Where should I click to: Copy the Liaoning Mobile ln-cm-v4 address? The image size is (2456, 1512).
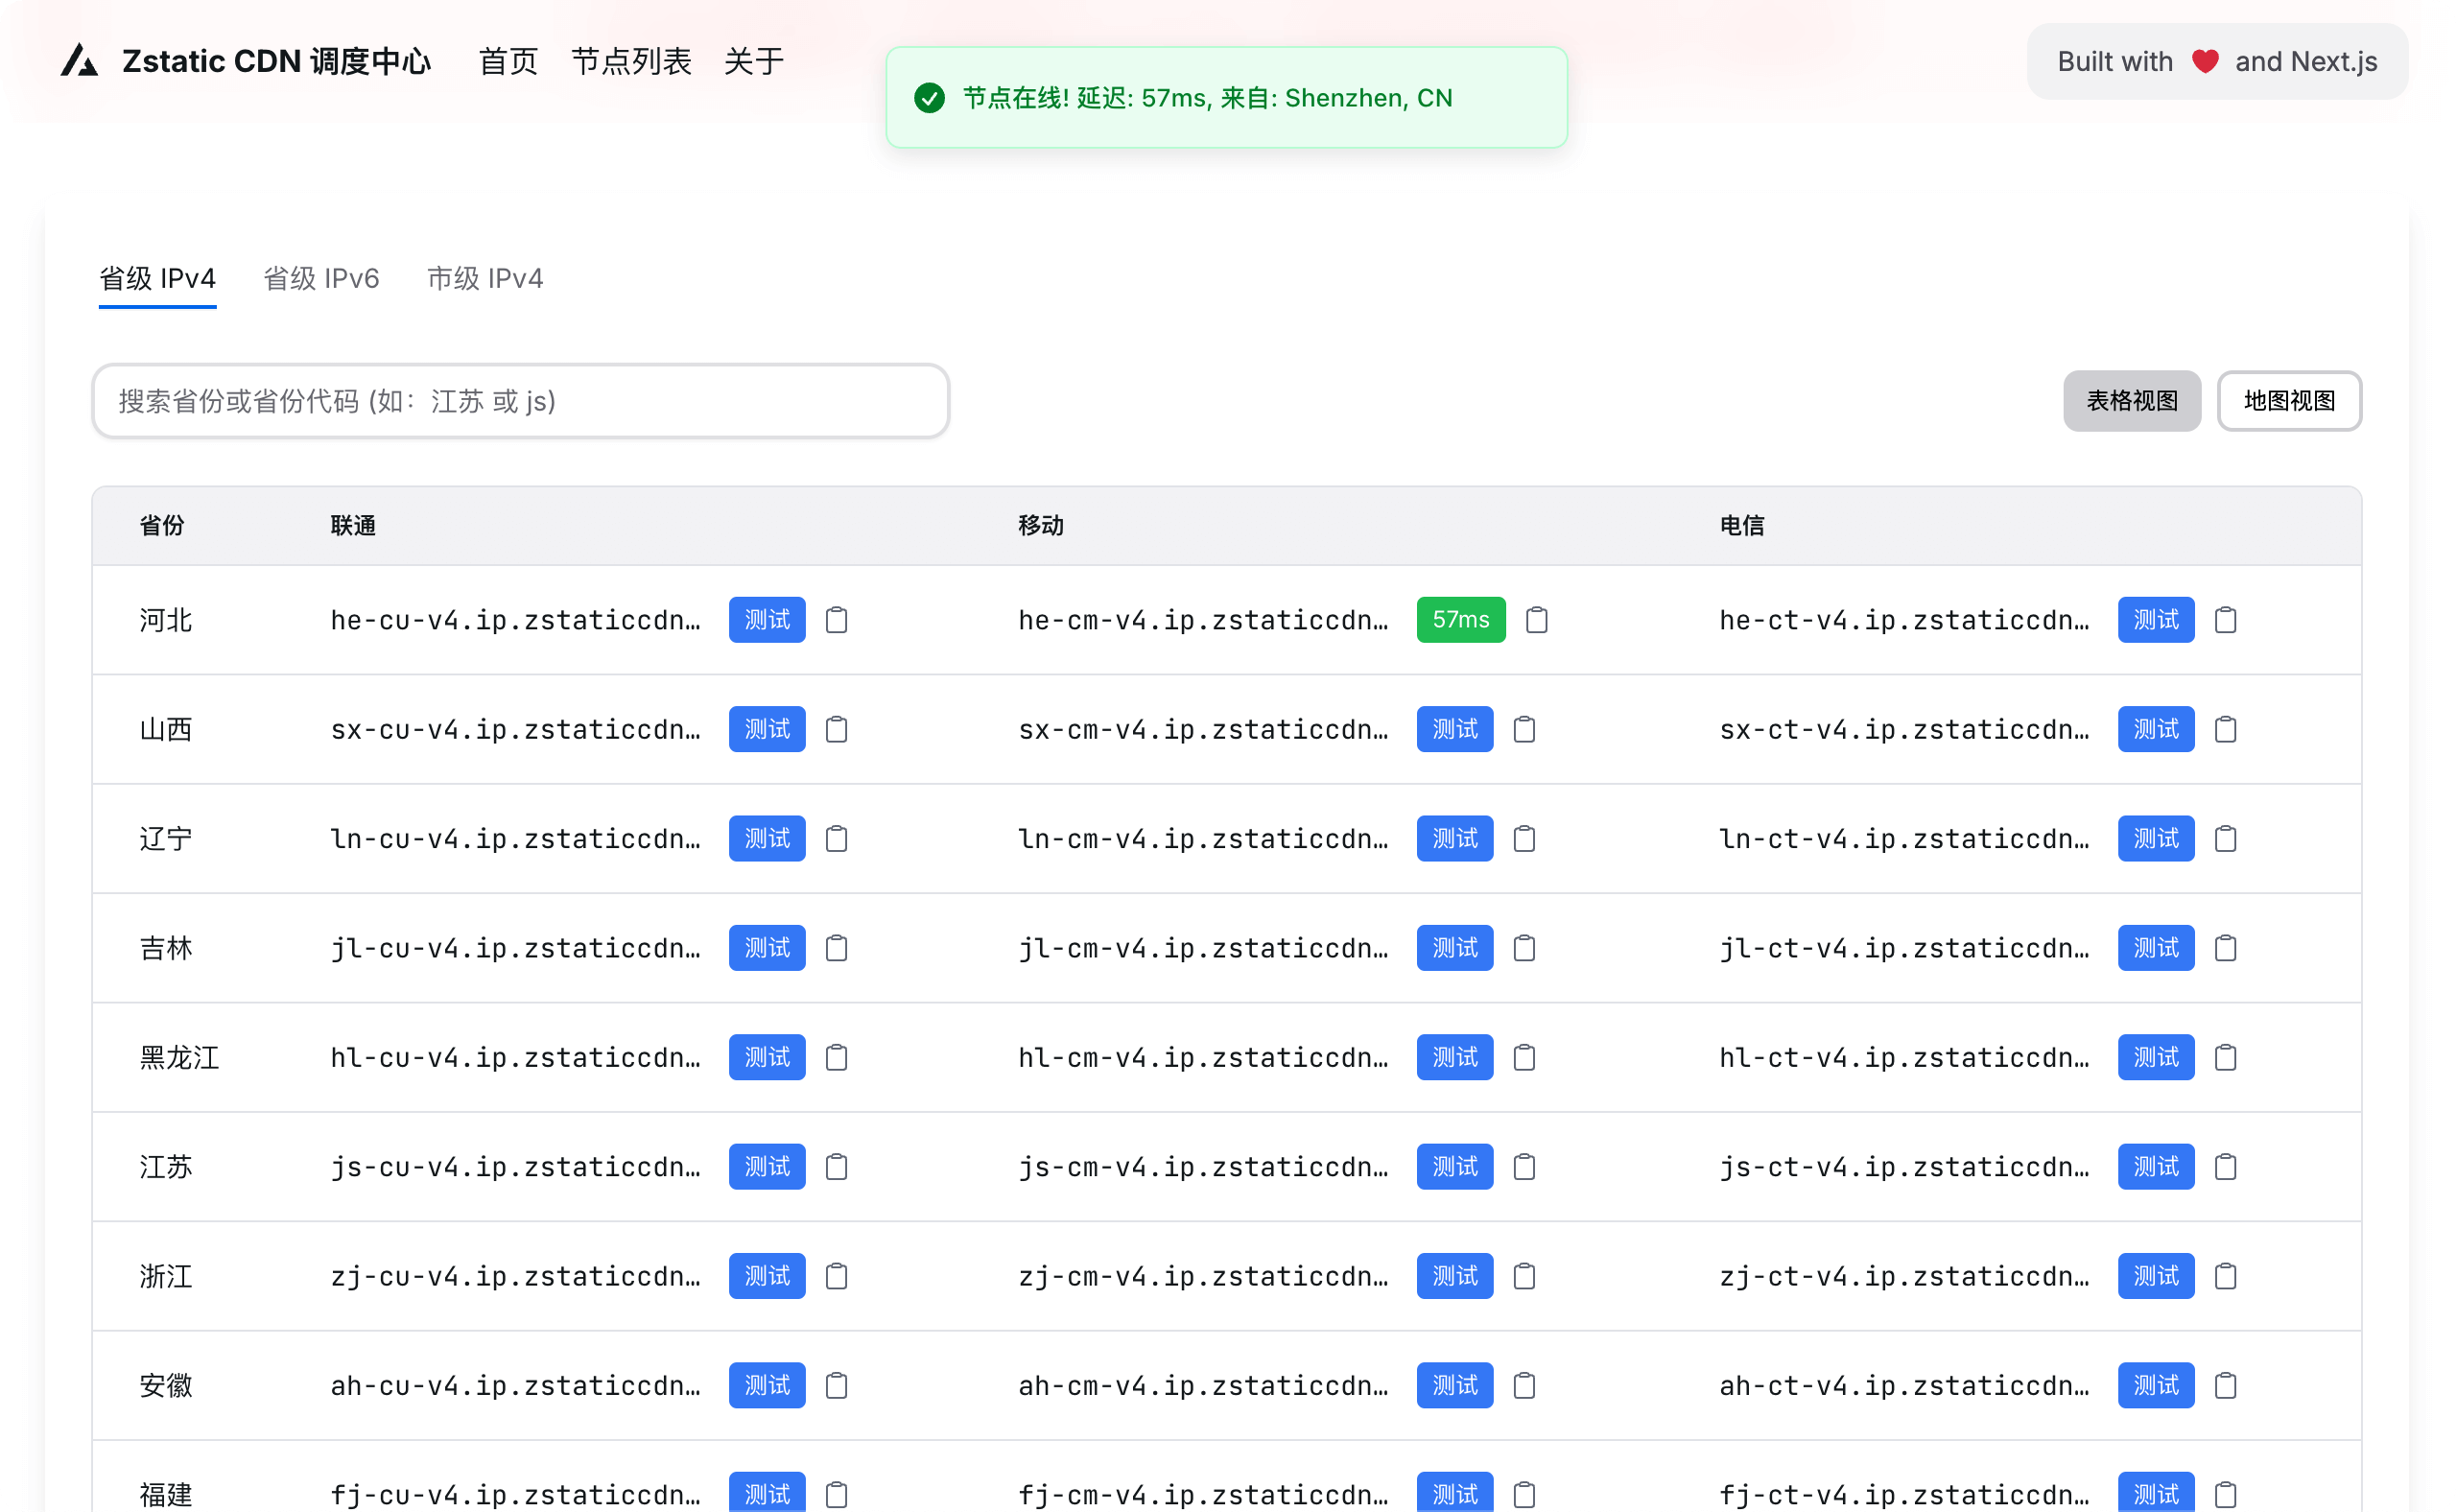coord(1524,838)
